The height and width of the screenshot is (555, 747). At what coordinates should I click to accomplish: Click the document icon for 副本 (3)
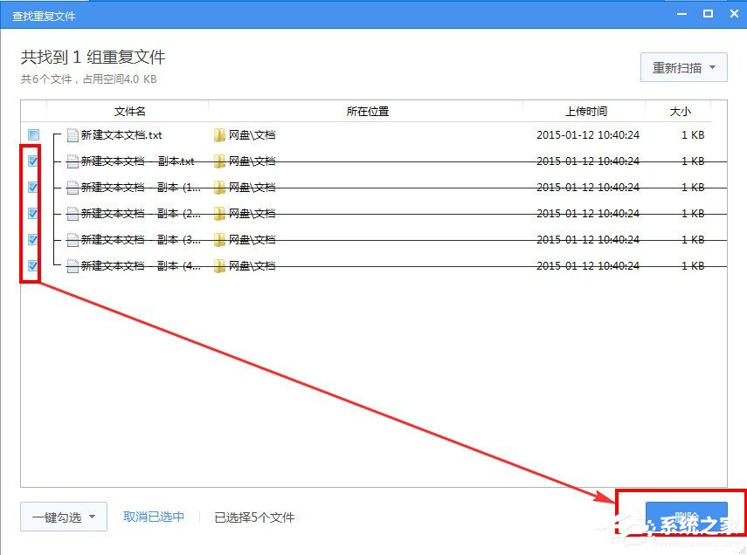click(71, 239)
